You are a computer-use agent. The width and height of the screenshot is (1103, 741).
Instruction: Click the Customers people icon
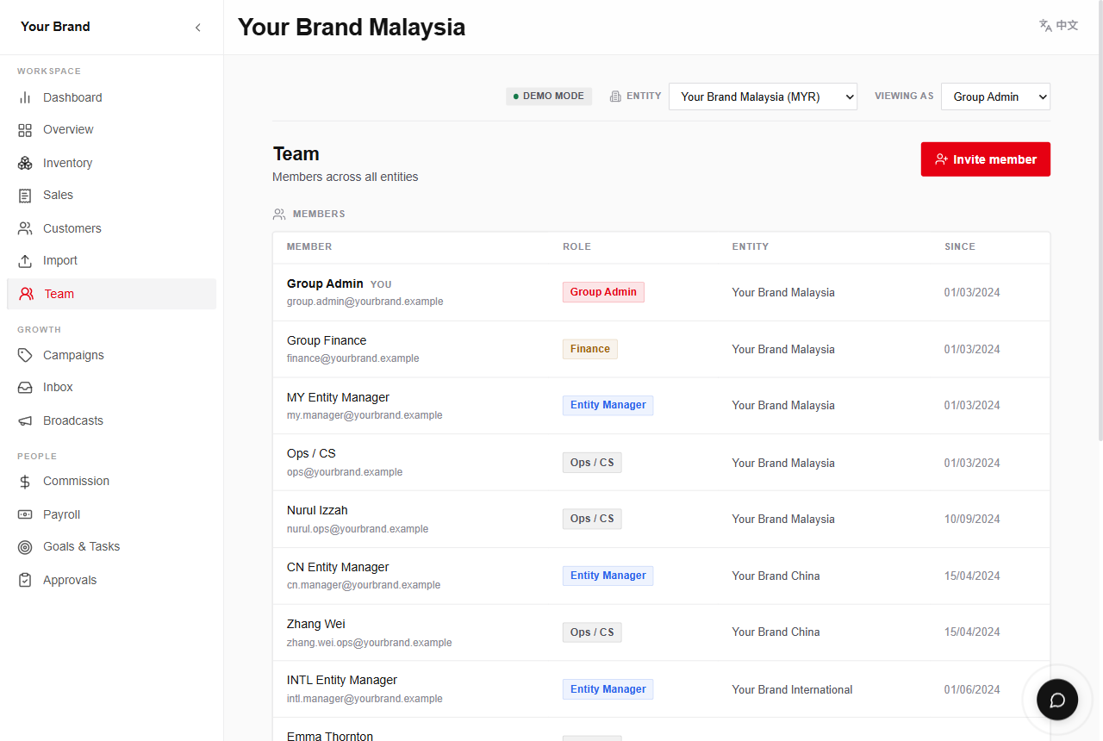point(25,228)
